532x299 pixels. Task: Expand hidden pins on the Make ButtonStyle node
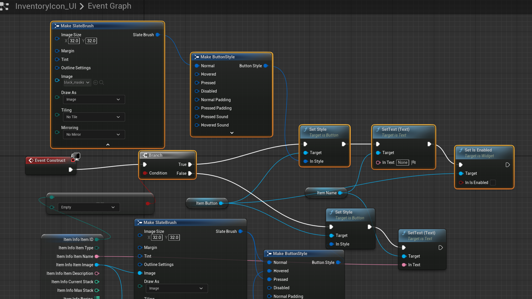[232, 133]
